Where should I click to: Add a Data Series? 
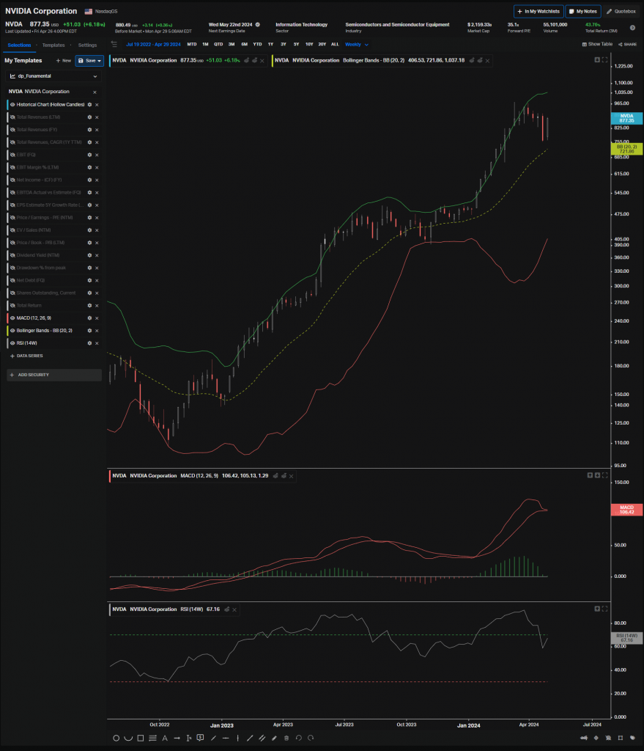tap(26, 356)
